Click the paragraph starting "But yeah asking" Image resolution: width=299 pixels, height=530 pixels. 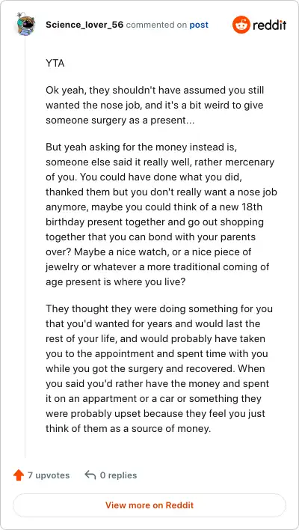pos(161,214)
